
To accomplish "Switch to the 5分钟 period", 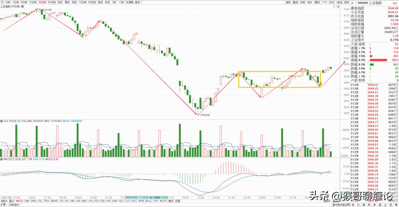I will (24, 2).
